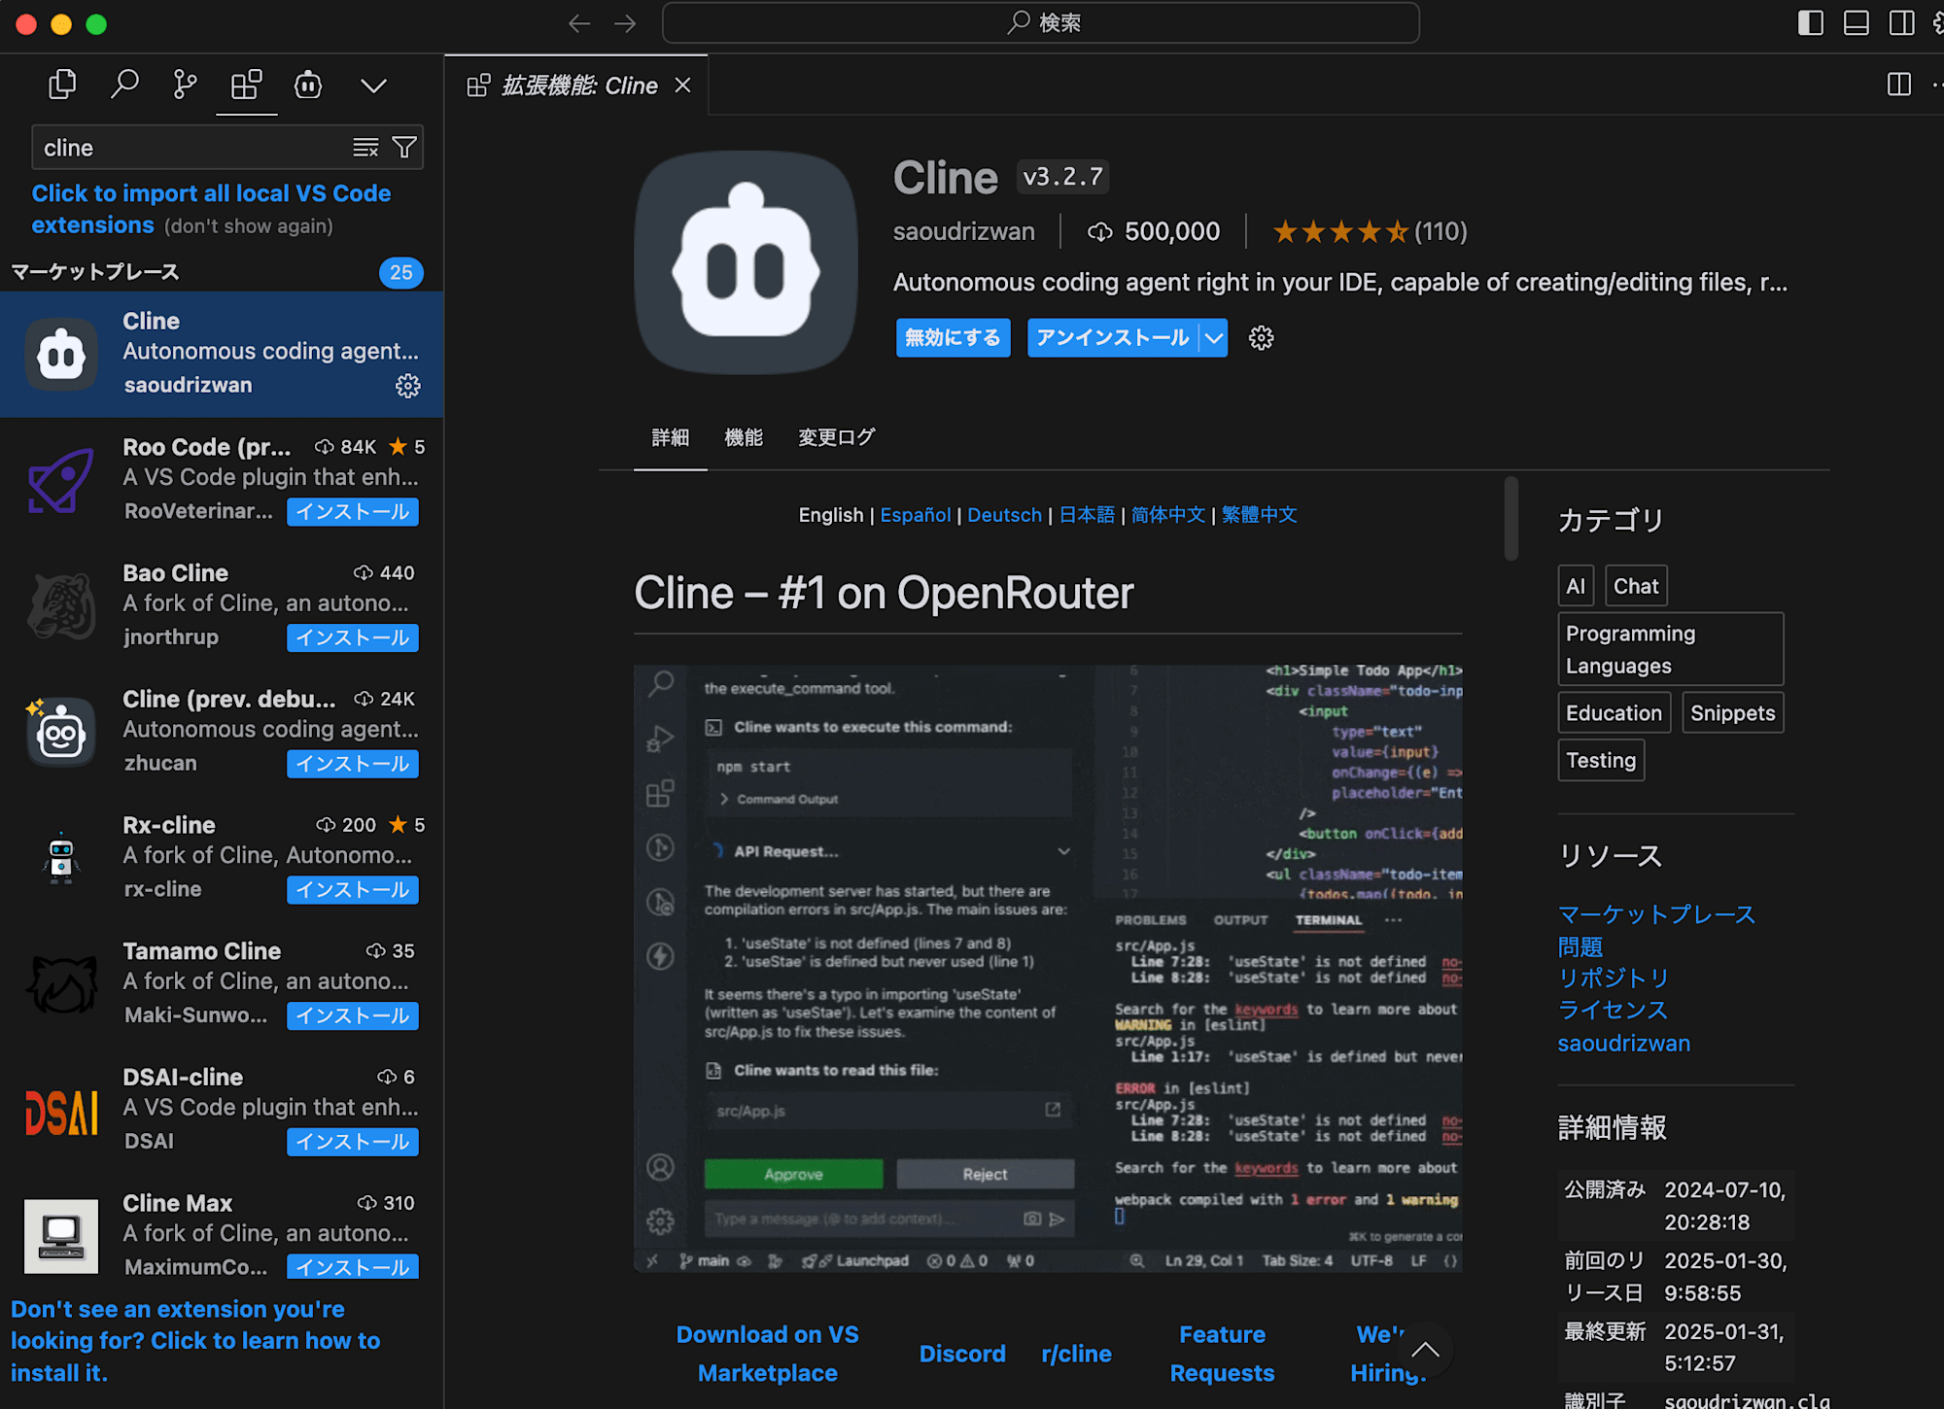Open the Cline robot sidebar icon

(308, 86)
